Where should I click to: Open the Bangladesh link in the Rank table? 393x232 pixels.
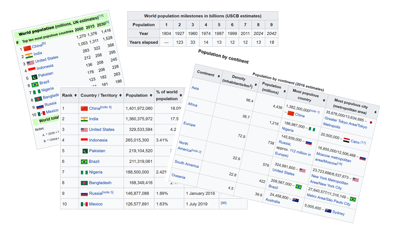(100, 183)
